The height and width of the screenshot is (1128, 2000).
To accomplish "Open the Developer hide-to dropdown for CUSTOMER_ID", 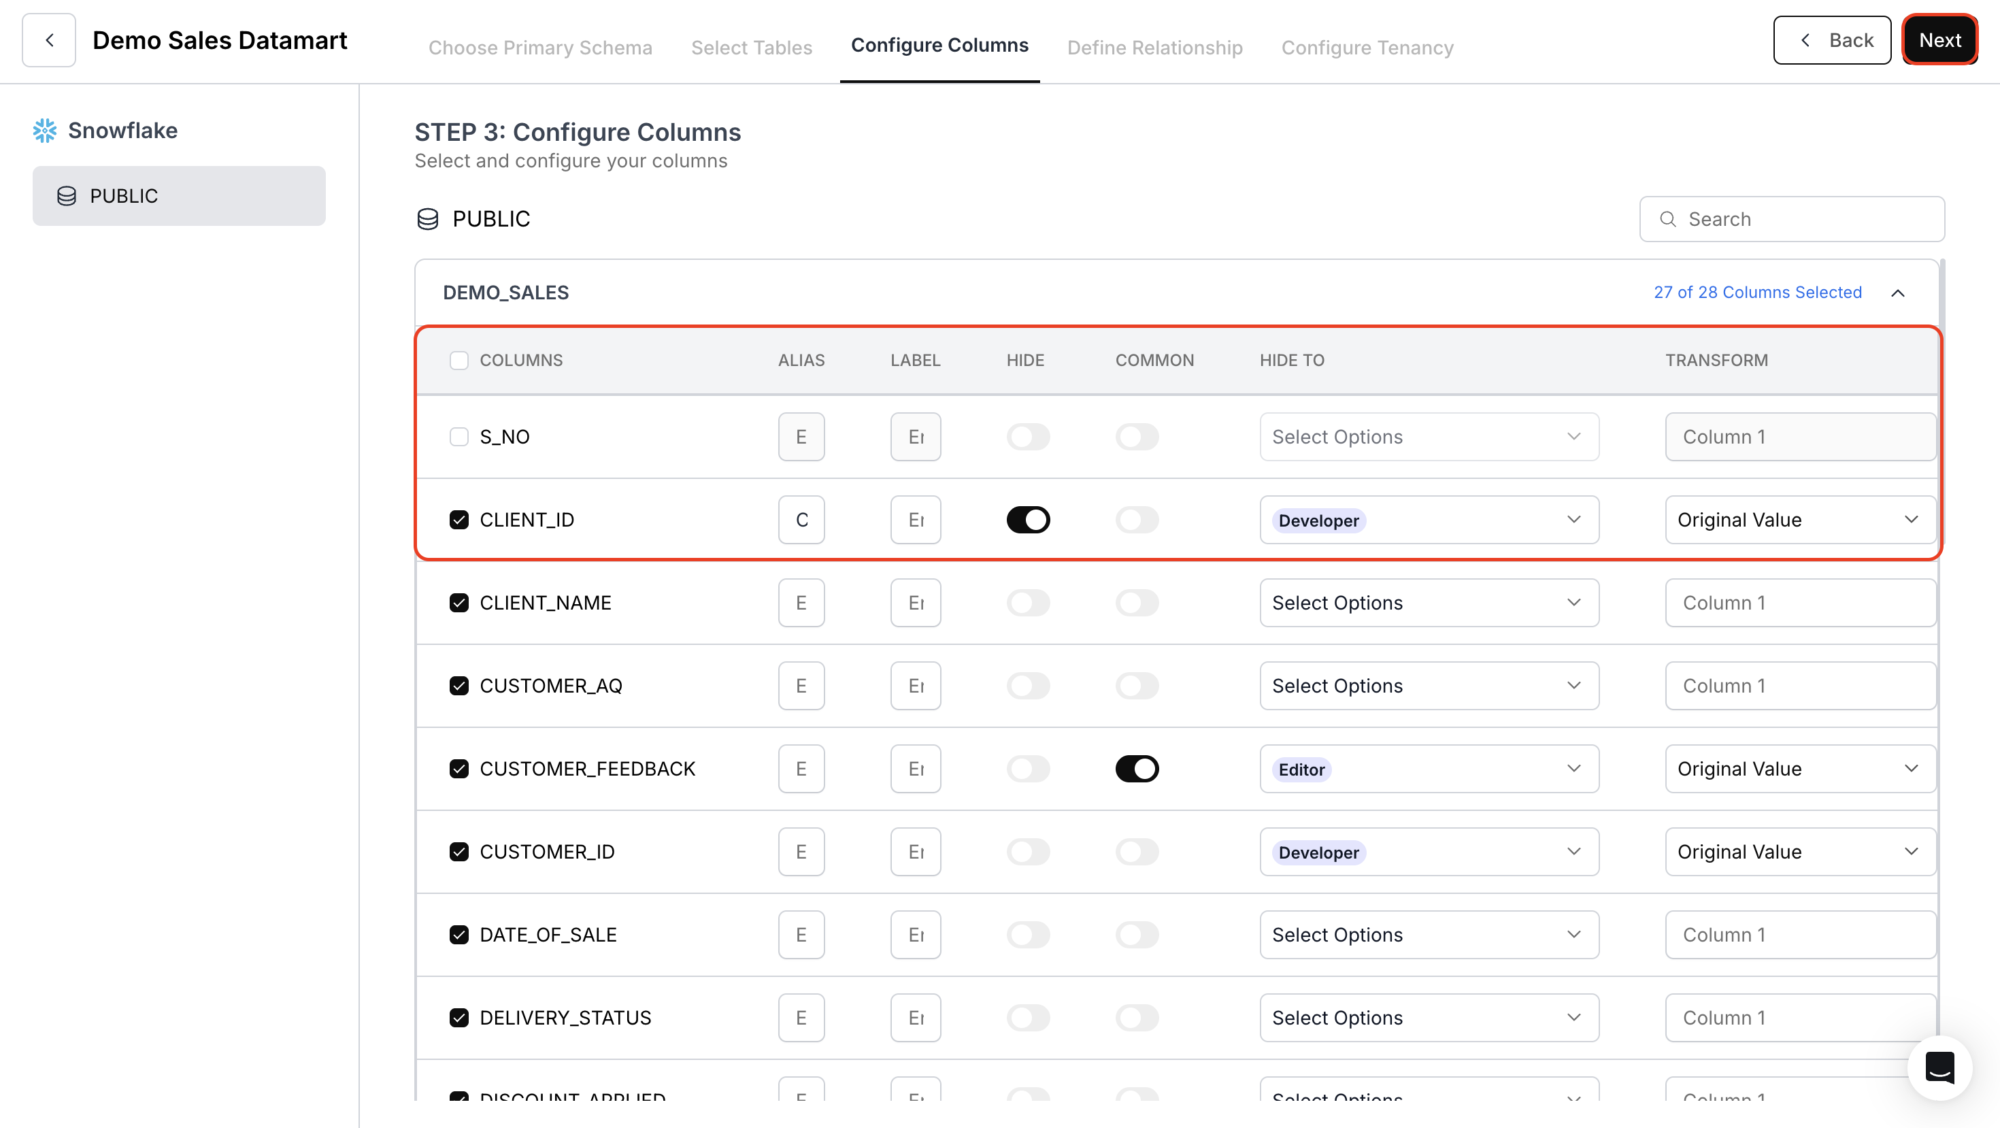I will (x=1428, y=852).
